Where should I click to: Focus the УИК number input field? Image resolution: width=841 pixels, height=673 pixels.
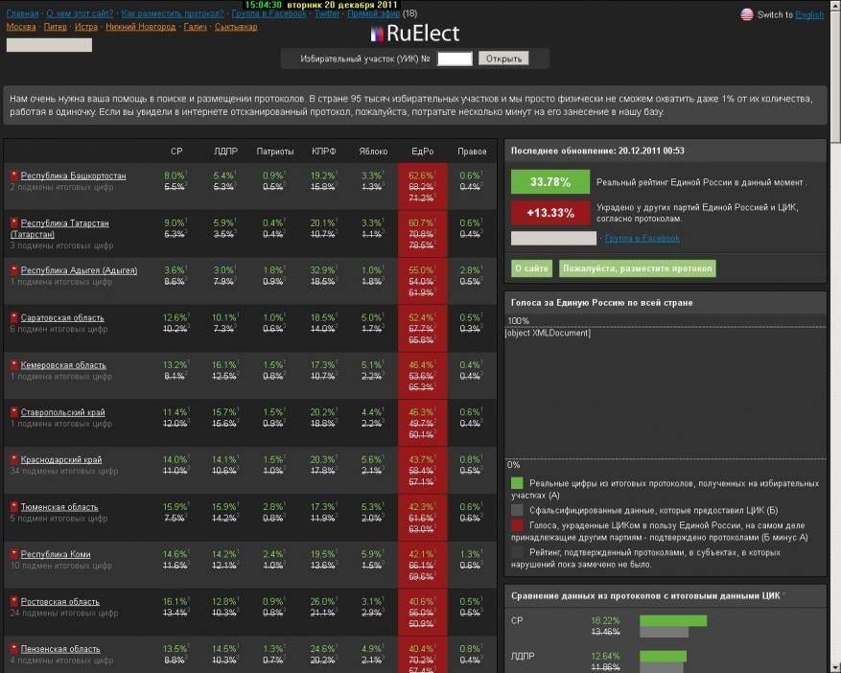click(x=455, y=58)
